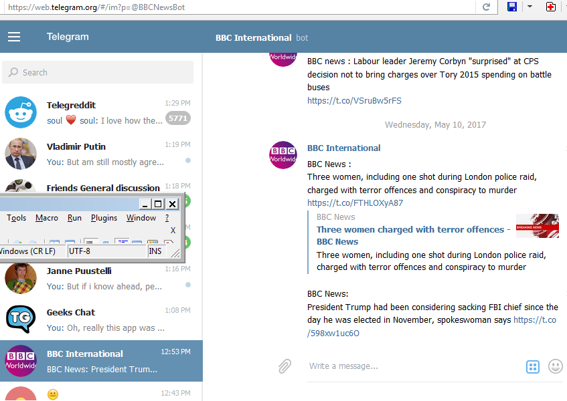Open dropdown arrow next to save icon

(530, 7)
